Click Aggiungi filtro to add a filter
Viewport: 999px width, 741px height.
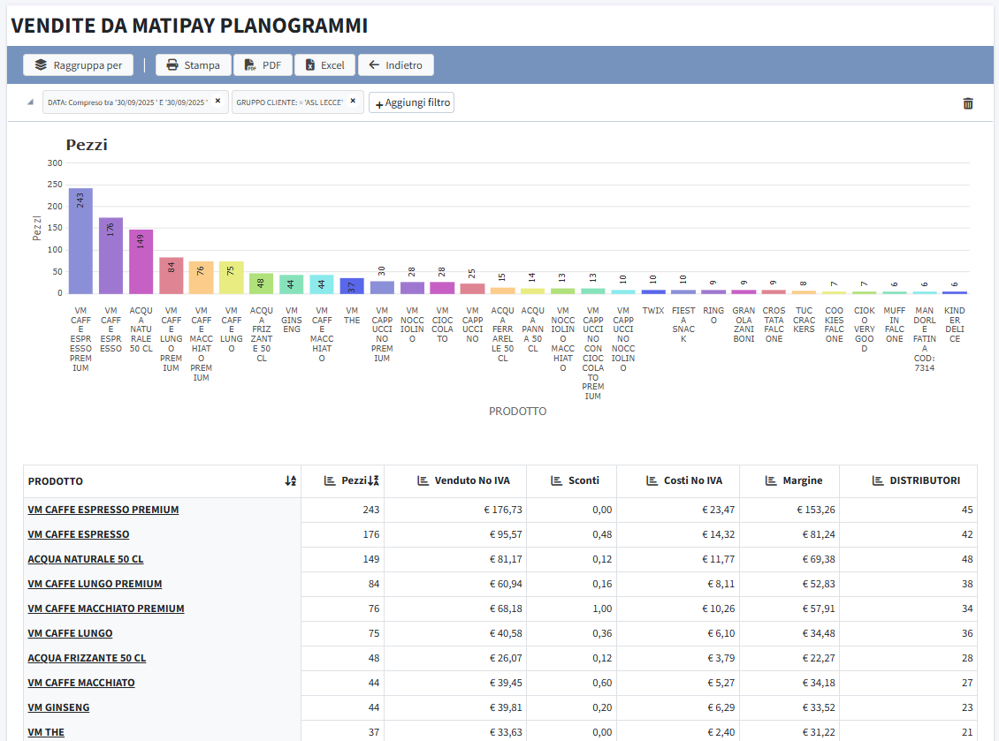pos(412,102)
